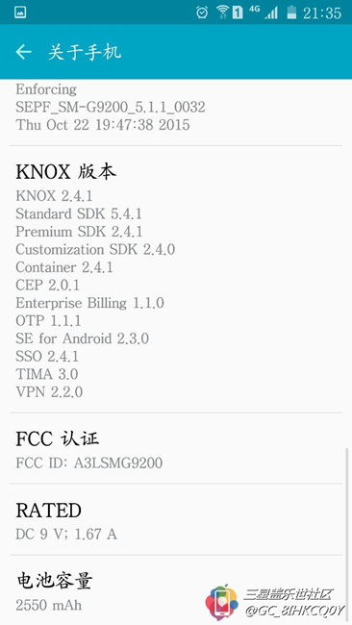Tap the 2550 mAh value
Image resolution: width=352 pixels, height=625 pixels.
pyautogui.click(x=49, y=605)
